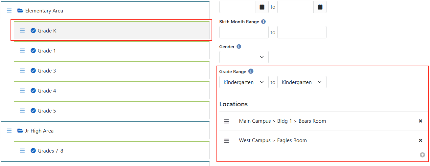Remove the West Campus Eagles Room location
Image resolution: width=430 pixels, height=166 pixels.
pyautogui.click(x=420, y=140)
